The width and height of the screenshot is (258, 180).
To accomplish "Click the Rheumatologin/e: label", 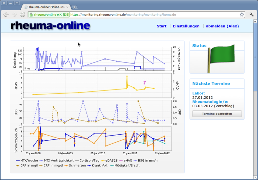I will (x=210, y=102).
